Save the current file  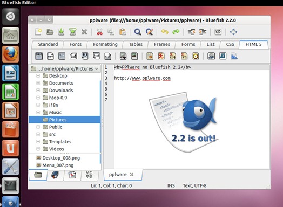[x=61, y=32]
